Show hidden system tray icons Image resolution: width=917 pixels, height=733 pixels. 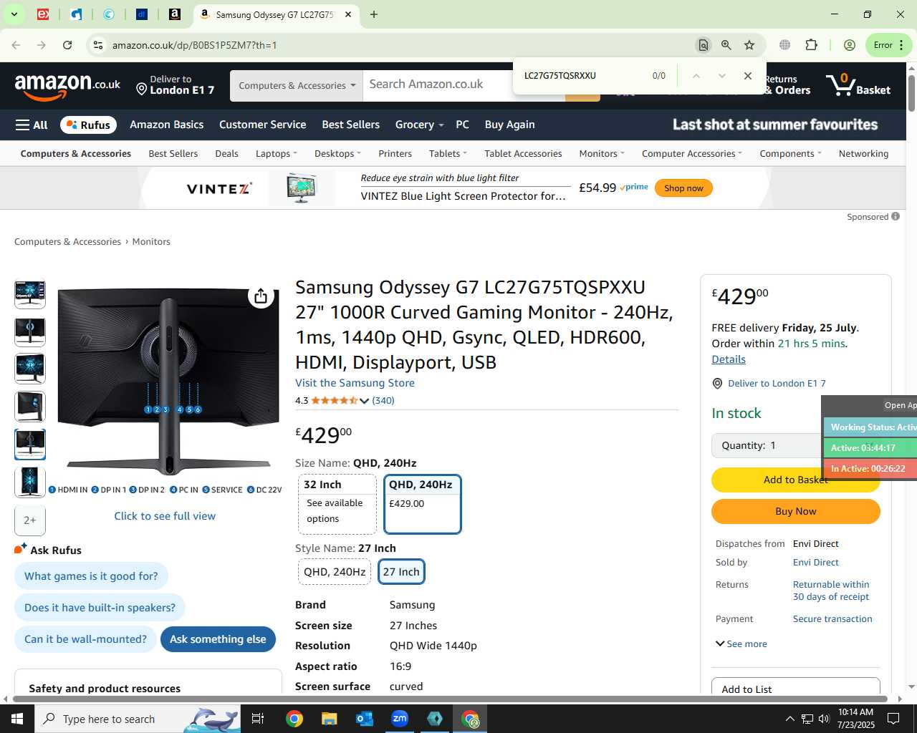point(789,719)
